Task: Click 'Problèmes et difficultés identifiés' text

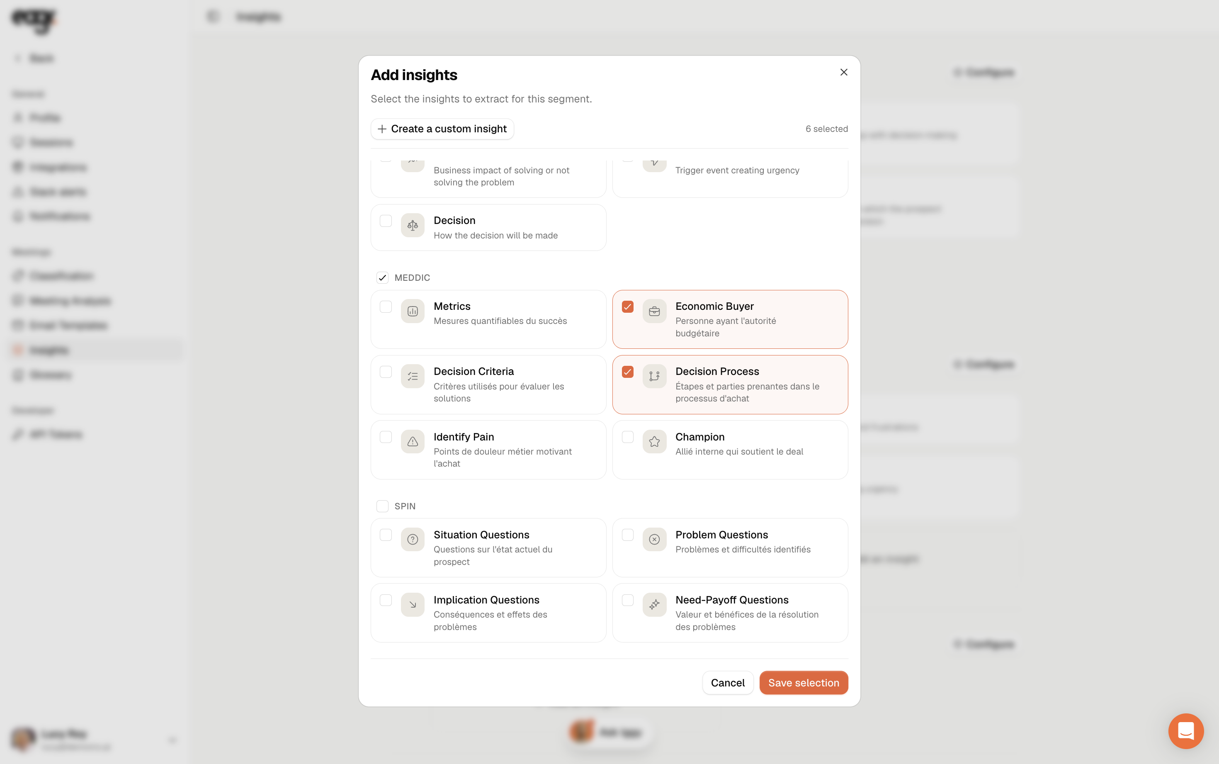Action: coord(743,549)
